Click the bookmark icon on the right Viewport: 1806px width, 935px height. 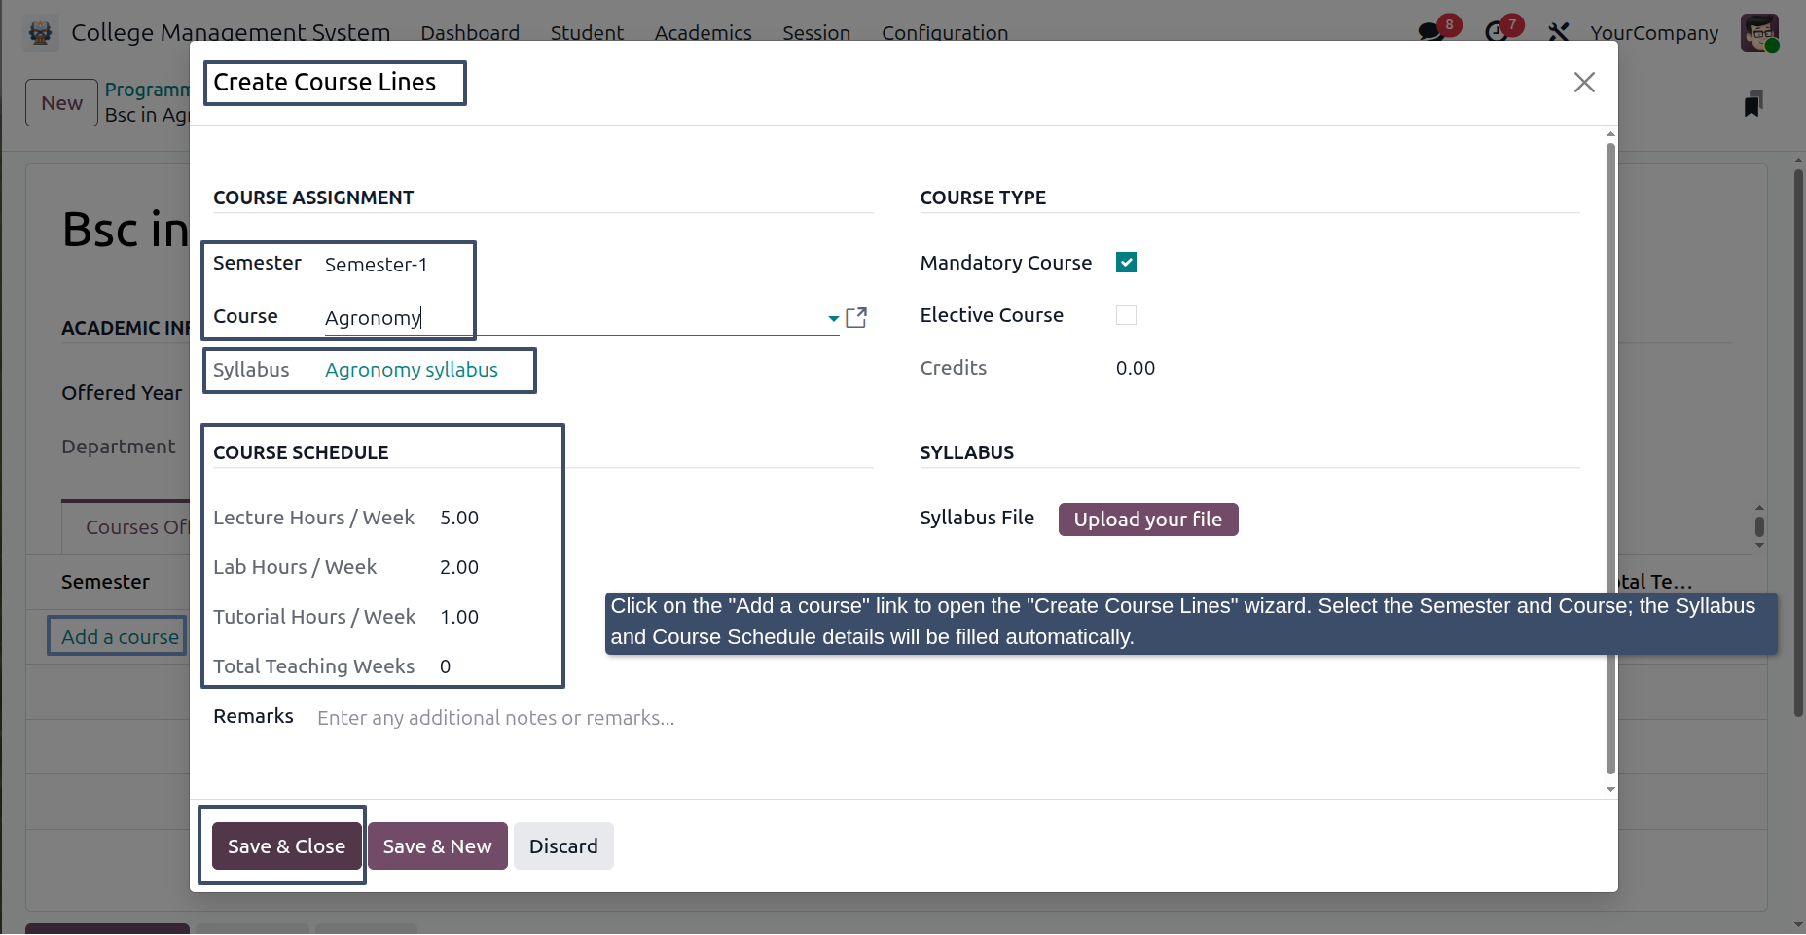(1753, 103)
